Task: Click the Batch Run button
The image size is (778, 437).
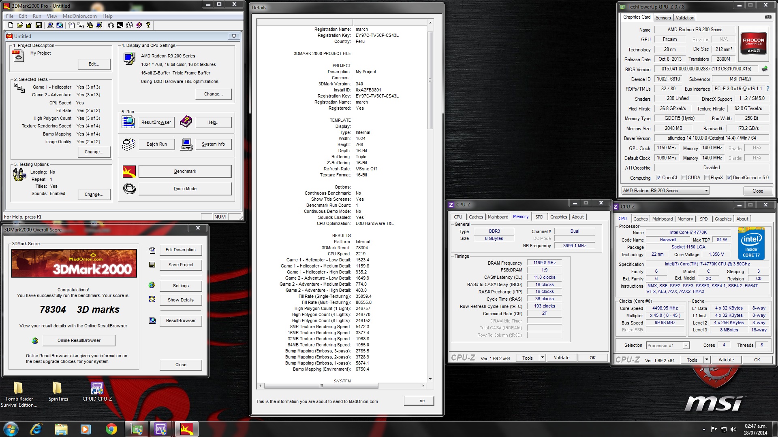Action: click(x=156, y=144)
